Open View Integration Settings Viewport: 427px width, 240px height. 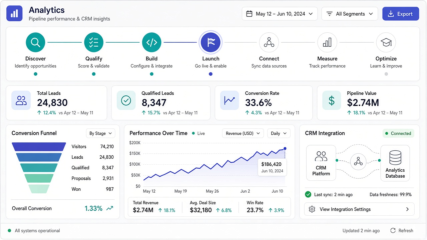point(359,209)
